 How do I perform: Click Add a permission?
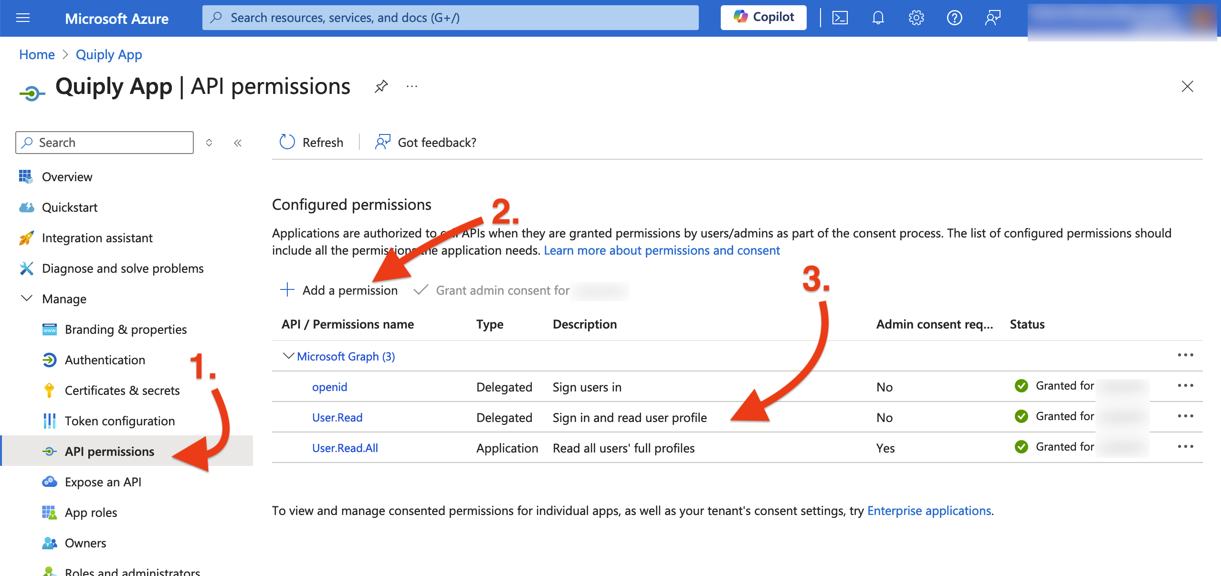(338, 290)
